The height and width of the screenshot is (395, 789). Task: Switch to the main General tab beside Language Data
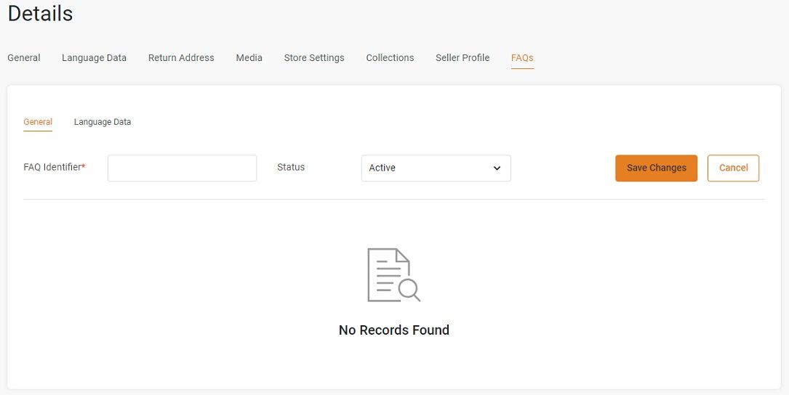pos(24,58)
